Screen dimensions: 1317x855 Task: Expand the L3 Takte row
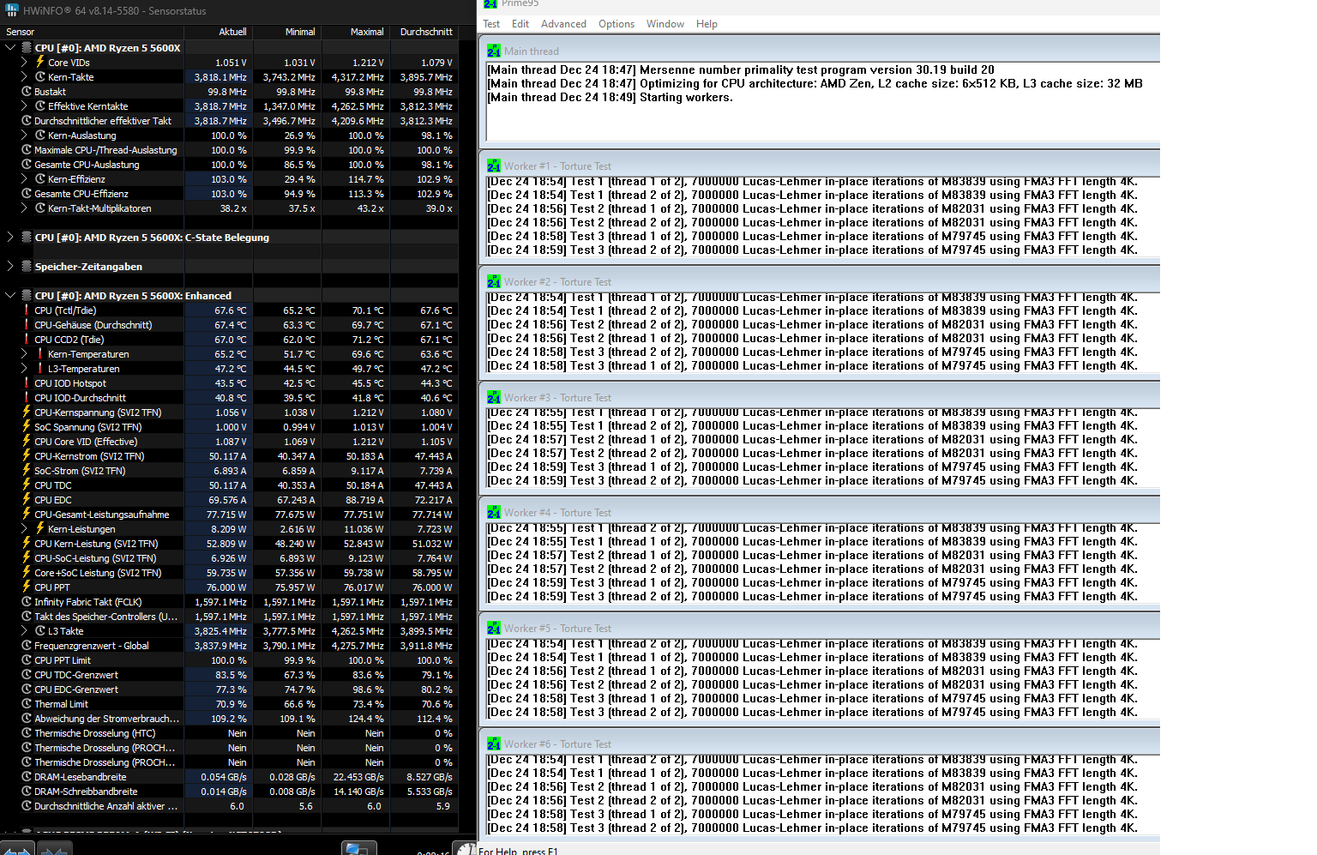(x=24, y=631)
